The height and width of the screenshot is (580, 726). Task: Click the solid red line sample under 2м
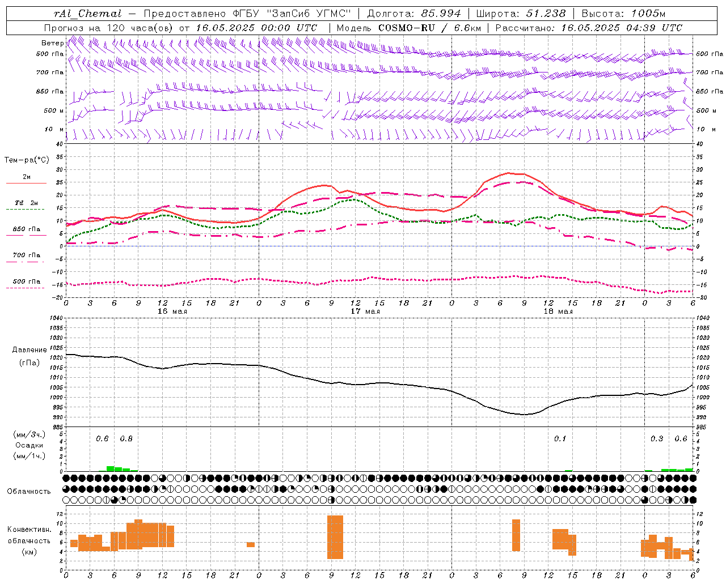click(26, 184)
